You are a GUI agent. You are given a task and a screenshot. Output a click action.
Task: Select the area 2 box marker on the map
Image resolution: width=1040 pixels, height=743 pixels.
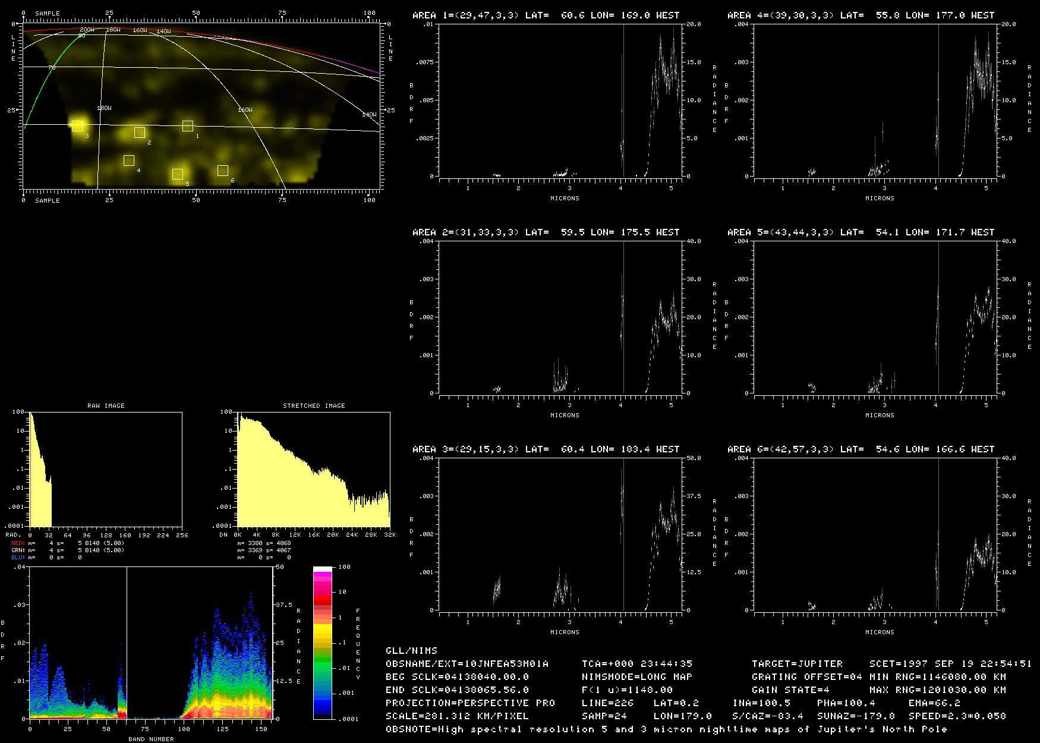(x=139, y=133)
